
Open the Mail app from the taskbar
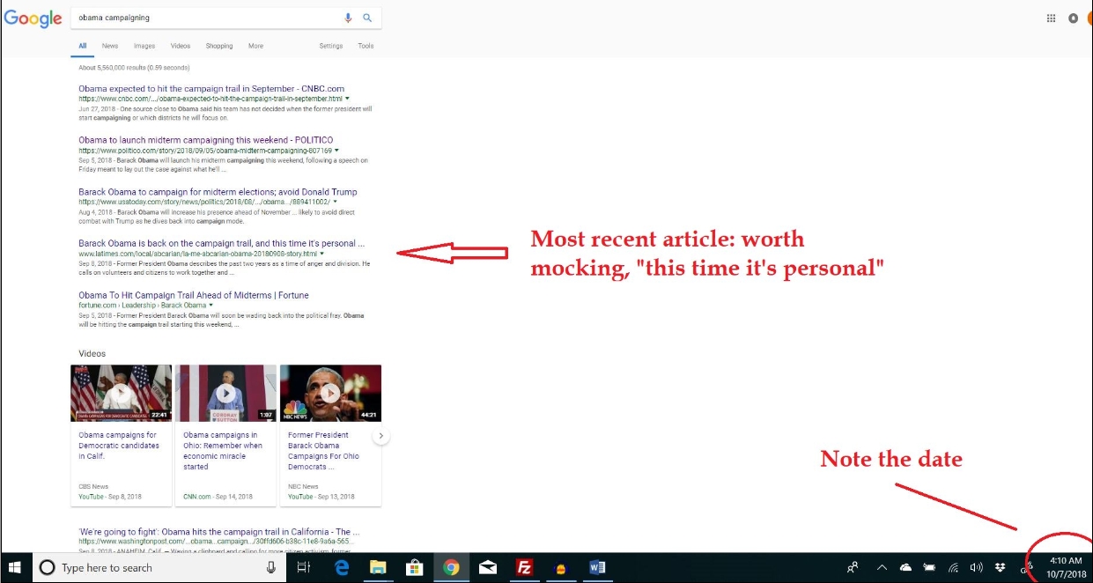point(487,568)
